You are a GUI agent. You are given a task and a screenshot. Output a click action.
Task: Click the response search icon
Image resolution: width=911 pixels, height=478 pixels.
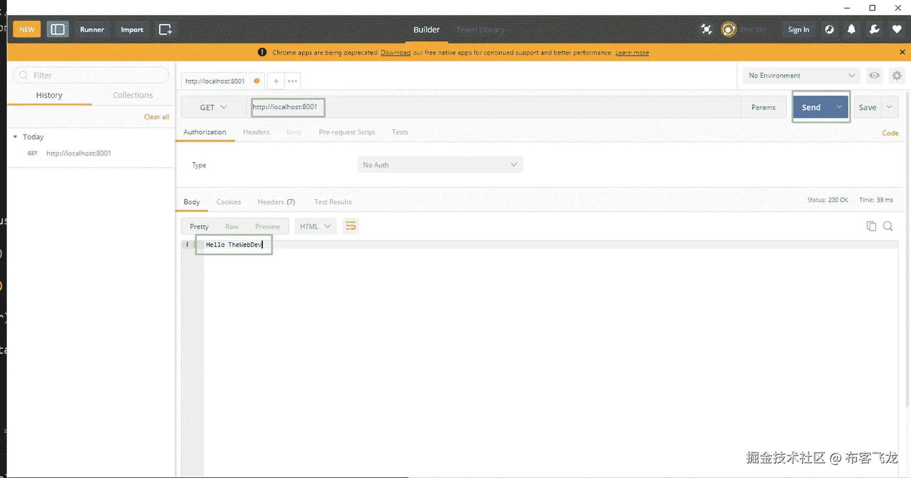[888, 226]
